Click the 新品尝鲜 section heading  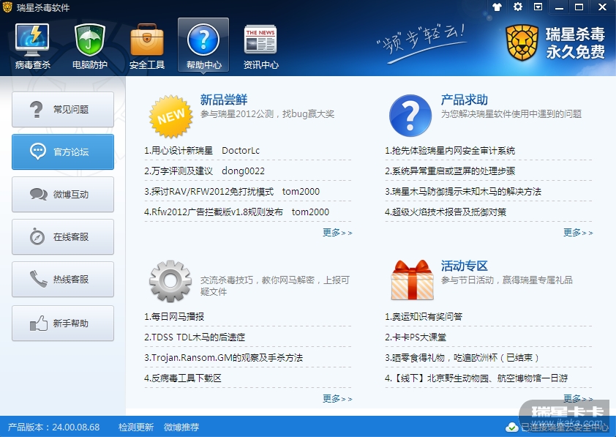[224, 100]
